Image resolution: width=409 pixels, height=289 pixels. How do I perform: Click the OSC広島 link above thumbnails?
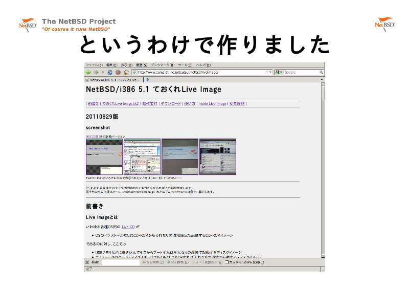[x=92, y=137]
